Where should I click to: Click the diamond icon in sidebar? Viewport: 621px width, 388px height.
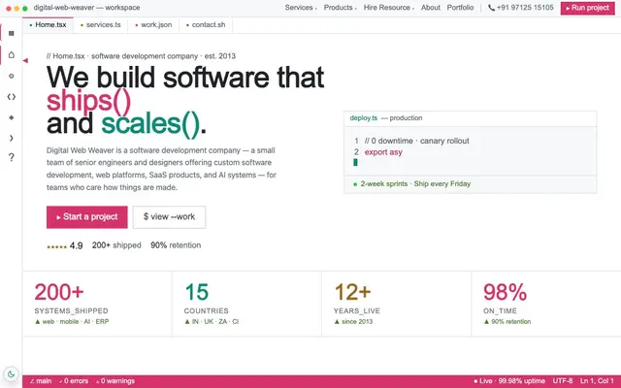click(x=11, y=117)
